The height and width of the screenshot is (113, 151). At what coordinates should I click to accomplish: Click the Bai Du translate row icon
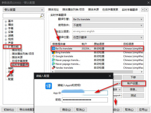click(x=53, y=49)
